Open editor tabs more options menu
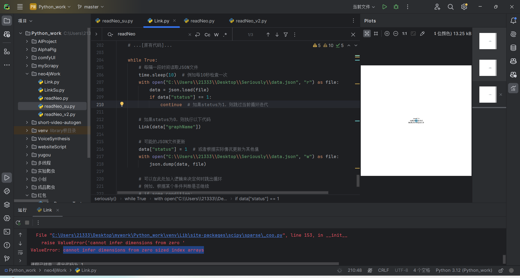520x278 pixels. (353, 21)
